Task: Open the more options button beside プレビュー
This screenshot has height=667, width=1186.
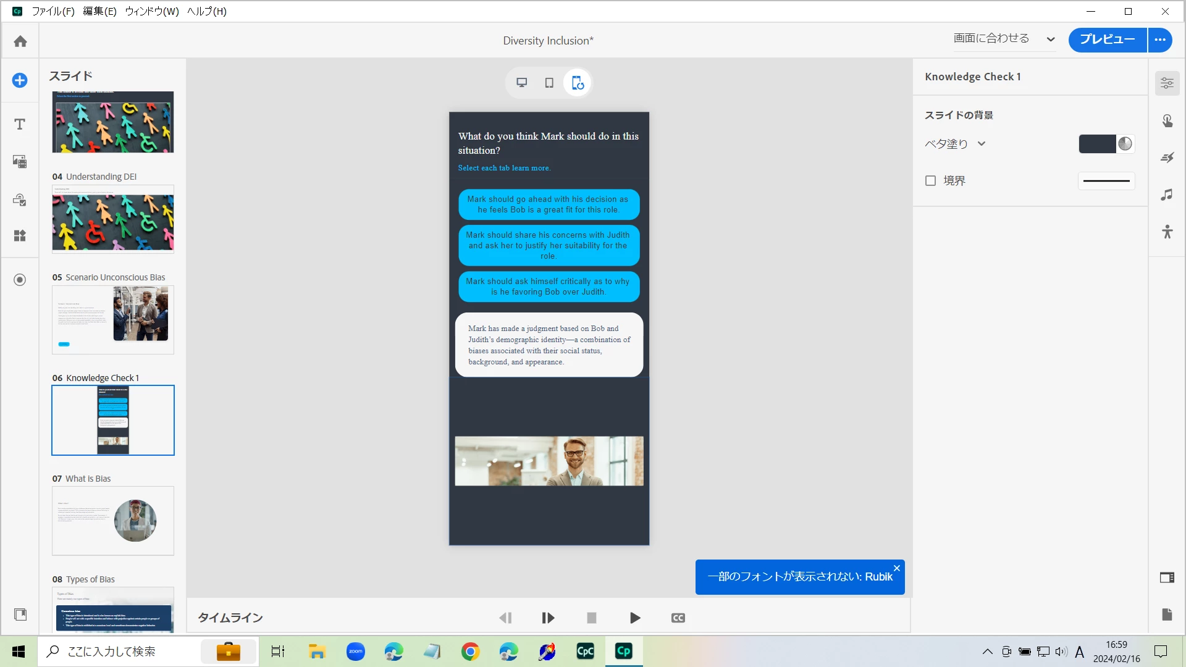Action: [1160, 40]
